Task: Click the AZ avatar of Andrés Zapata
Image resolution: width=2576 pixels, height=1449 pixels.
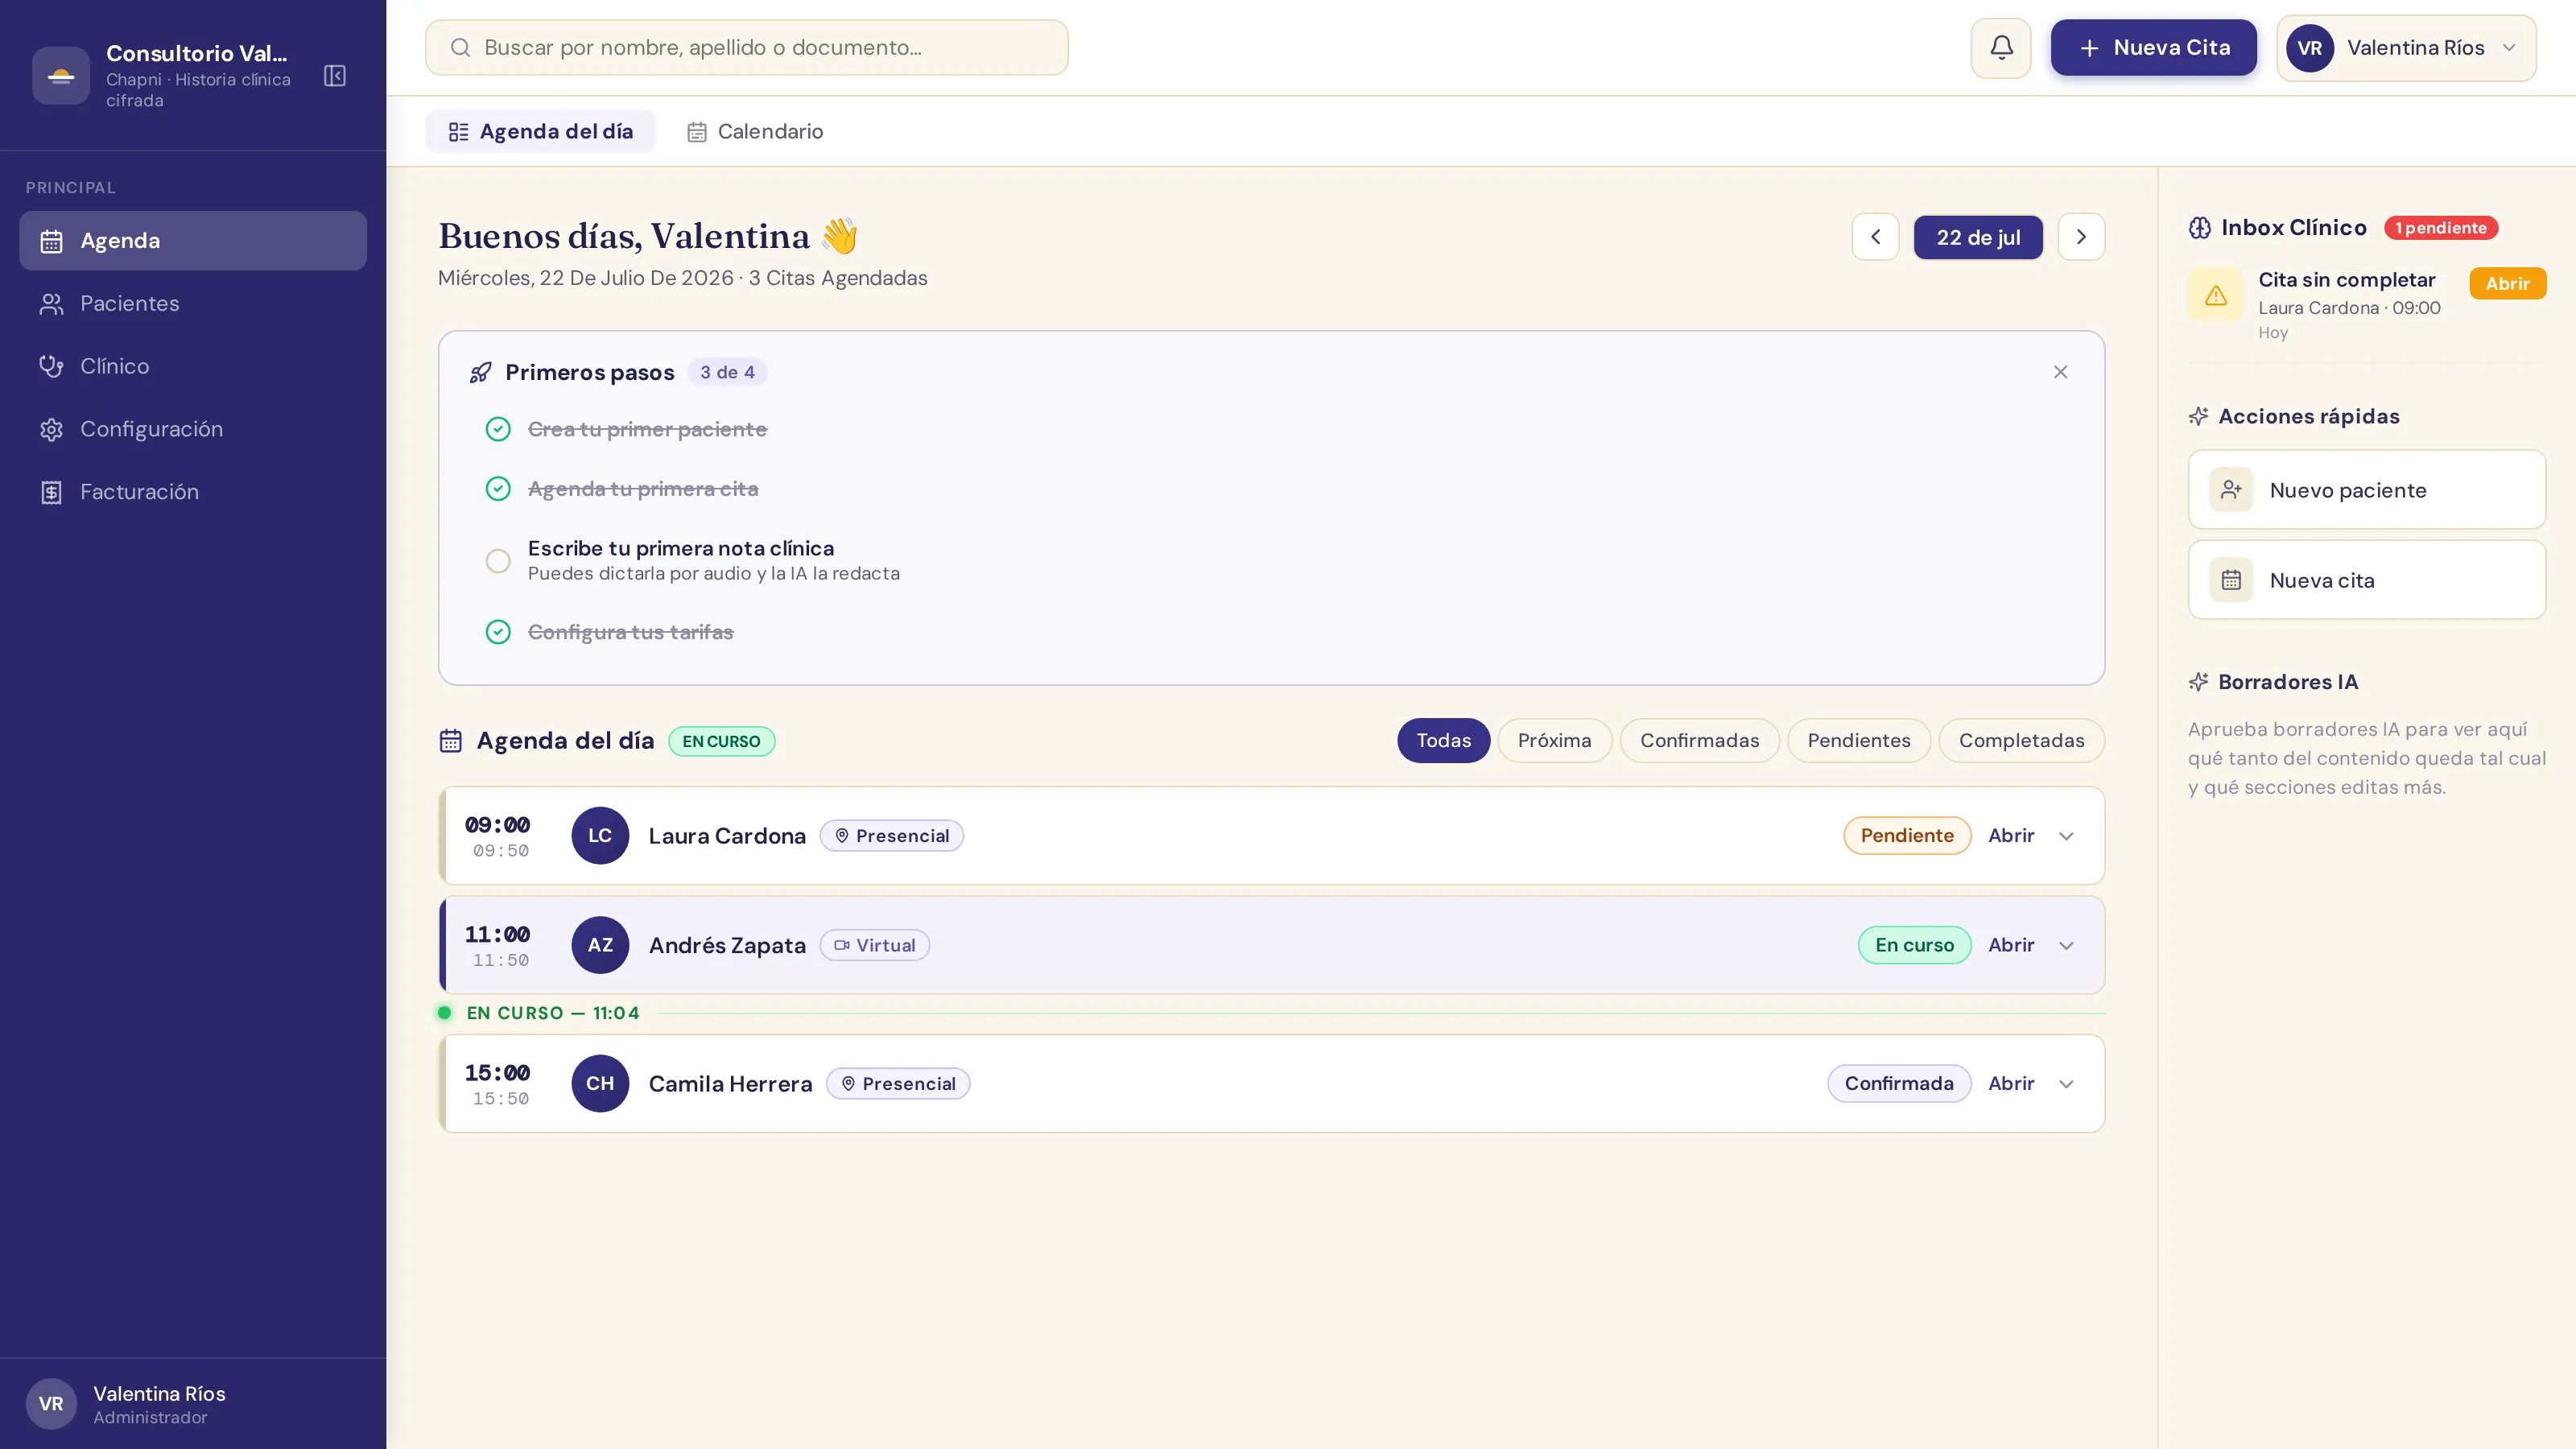Action: 600,945
